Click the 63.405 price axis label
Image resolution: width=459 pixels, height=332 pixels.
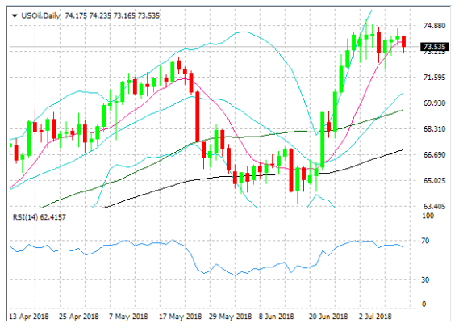point(435,206)
